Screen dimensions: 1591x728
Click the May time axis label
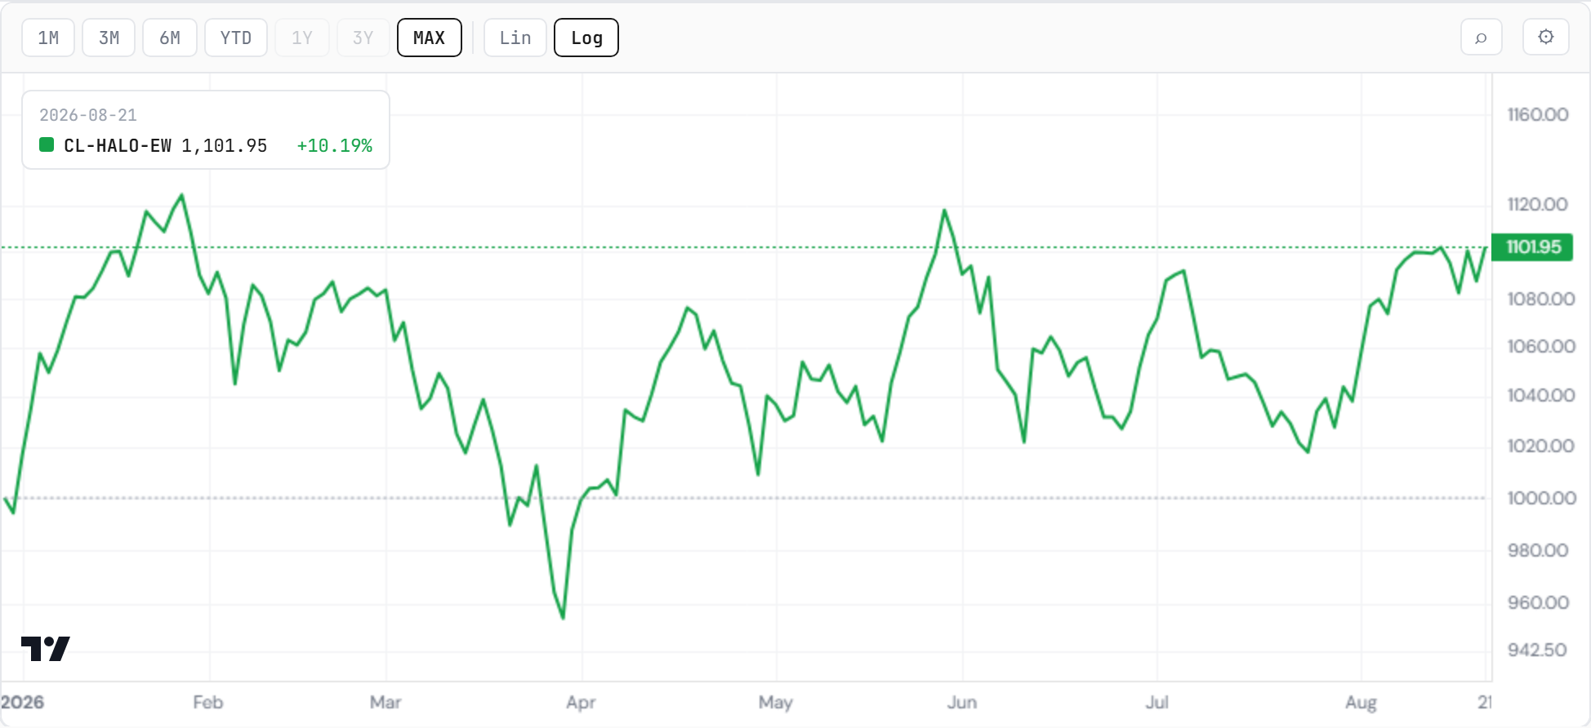(x=776, y=703)
